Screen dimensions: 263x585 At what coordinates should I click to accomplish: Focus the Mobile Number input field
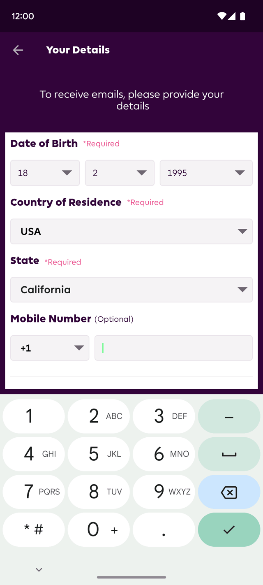[x=173, y=348]
